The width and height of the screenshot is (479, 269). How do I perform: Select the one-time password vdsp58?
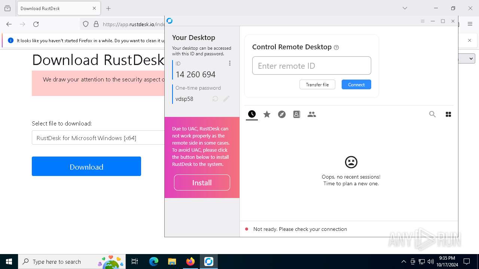184,99
